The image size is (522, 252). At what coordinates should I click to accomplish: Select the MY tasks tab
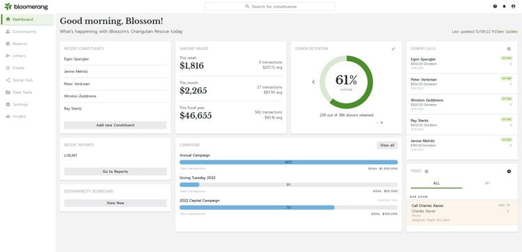[487, 183]
